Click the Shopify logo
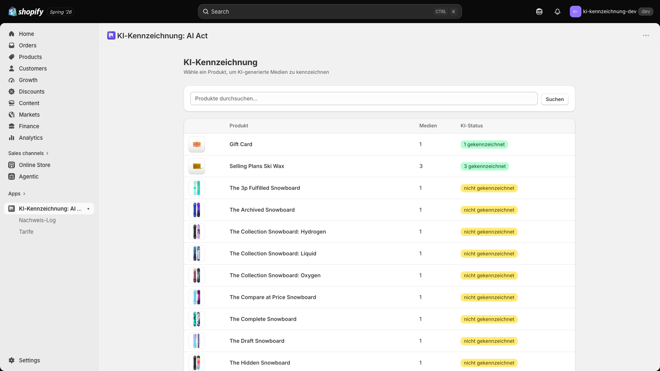 coord(26,12)
